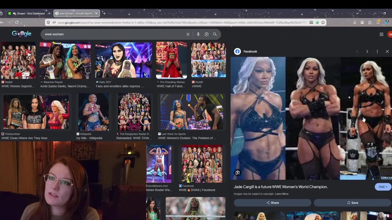The image size is (392, 220).
Task: Visit the Jade Cargill image page
Action: coord(383,187)
